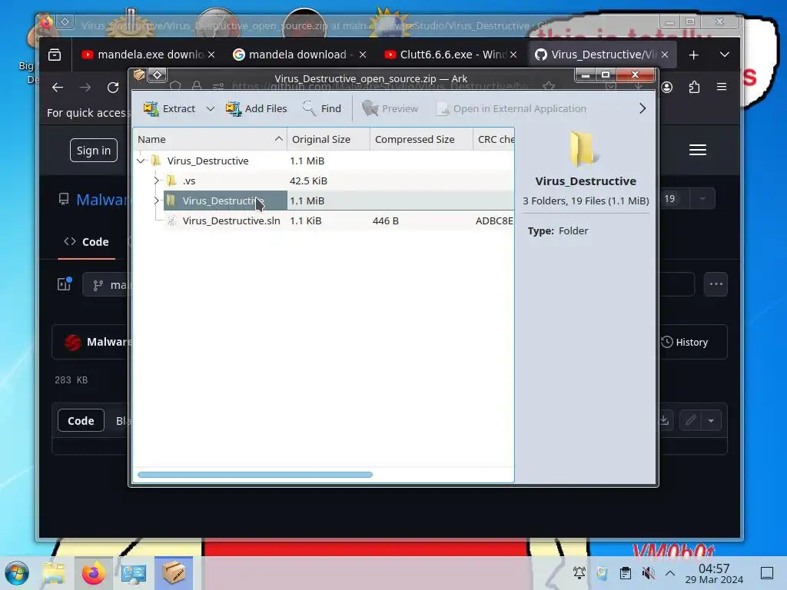Click the Preview toolbar button
This screenshot has width=787, height=590.
390,108
